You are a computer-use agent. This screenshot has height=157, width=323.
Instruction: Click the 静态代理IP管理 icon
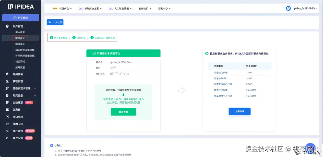(7, 88)
